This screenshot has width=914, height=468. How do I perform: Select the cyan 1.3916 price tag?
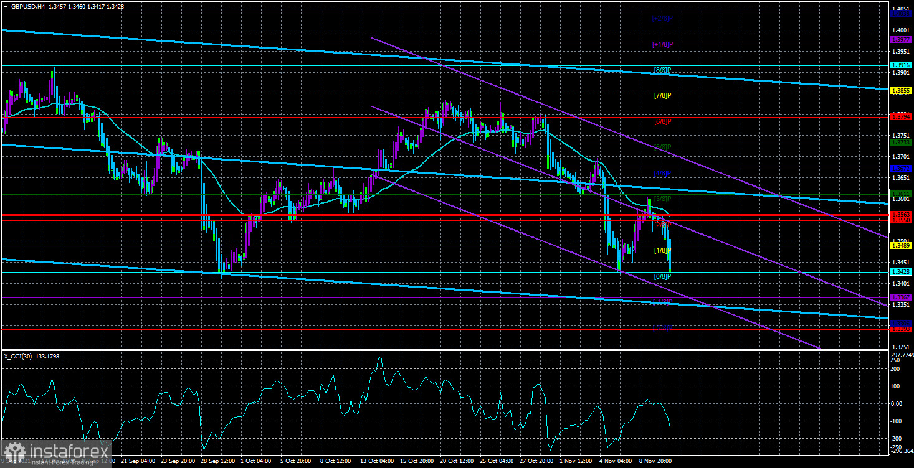tap(902, 65)
